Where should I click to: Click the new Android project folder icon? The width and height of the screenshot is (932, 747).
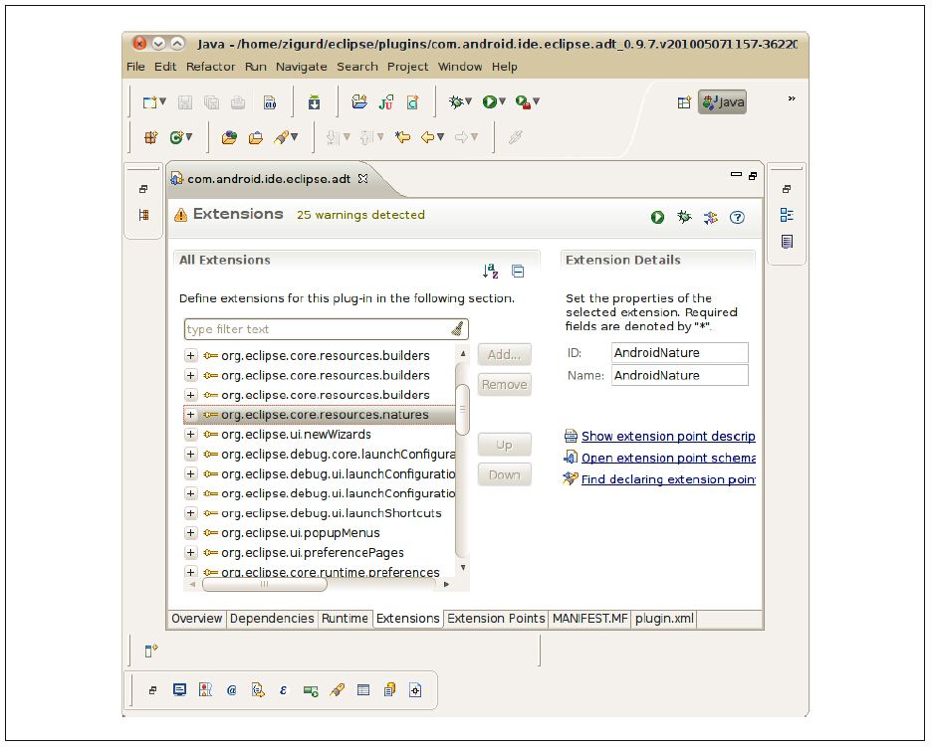(359, 101)
